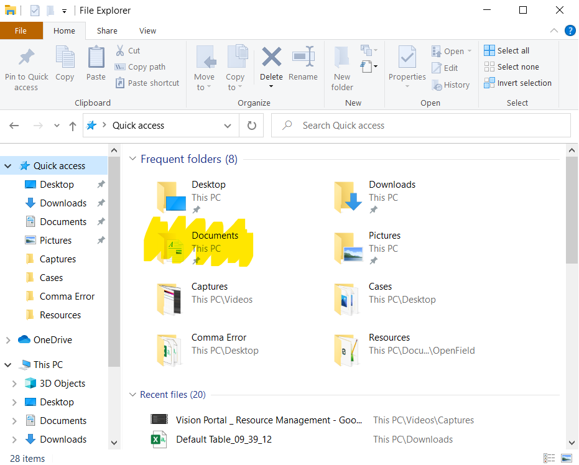Select Captures folder in navigation pane
The width and height of the screenshot is (579, 465).
point(58,259)
